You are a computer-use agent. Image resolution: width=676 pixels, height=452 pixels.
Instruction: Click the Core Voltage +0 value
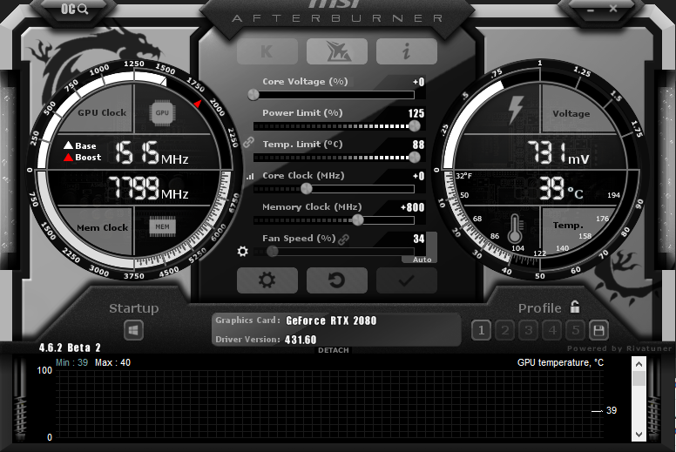pos(419,82)
